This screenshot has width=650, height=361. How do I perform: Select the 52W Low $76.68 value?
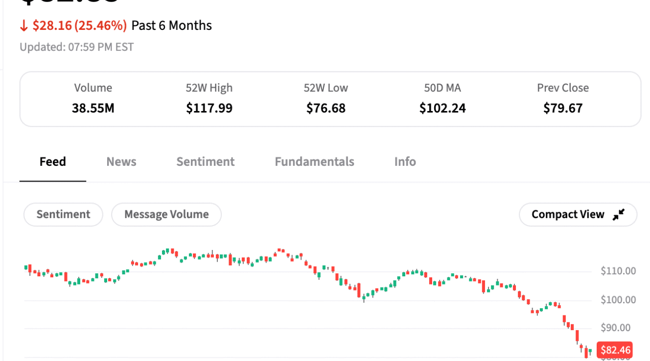point(326,108)
